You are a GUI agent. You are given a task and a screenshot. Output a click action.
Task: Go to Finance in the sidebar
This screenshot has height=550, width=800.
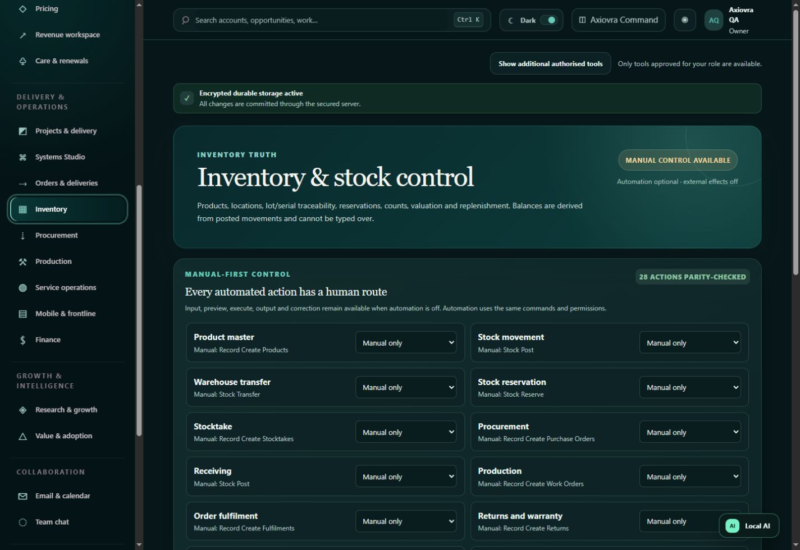point(67,340)
